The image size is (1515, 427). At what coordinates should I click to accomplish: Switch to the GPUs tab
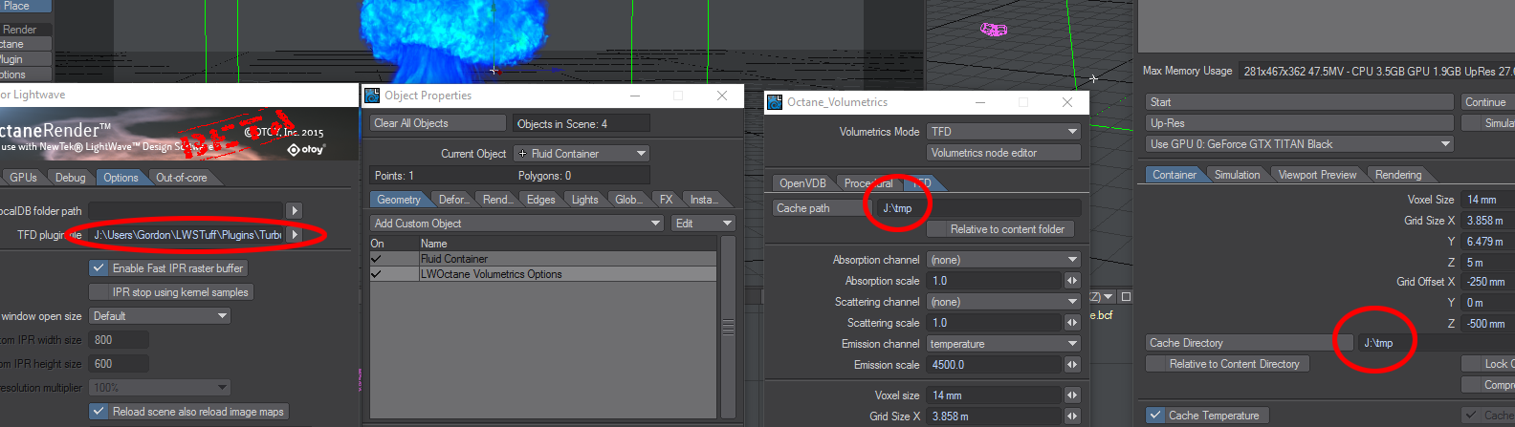[x=23, y=178]
